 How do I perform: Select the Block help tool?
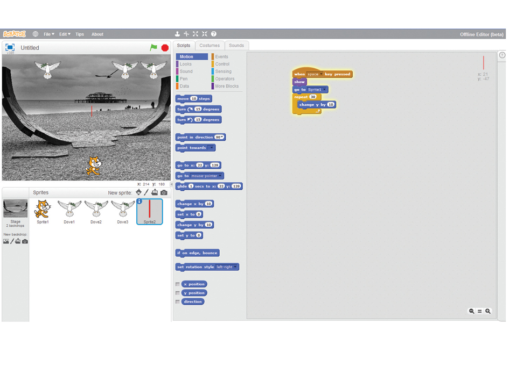click(214, 34)
